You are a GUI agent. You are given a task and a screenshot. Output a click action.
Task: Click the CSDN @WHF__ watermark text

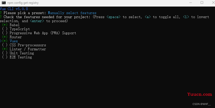tap(202, 104)
